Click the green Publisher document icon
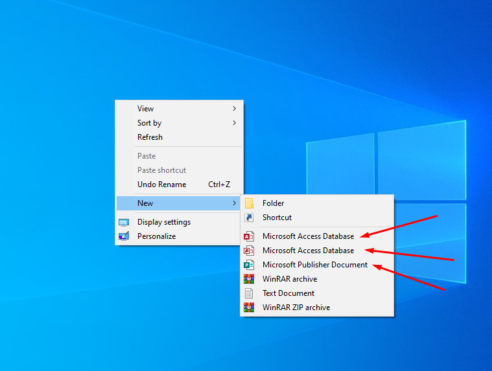Image resolution: width=492 pixels, height=371 pixels. coord(249,265)
